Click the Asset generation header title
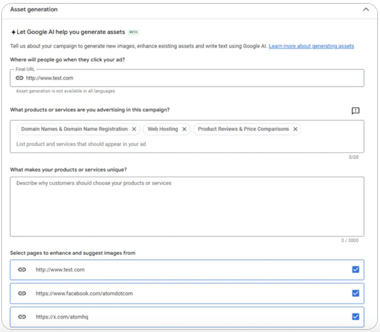 click(x=34, y=9)
